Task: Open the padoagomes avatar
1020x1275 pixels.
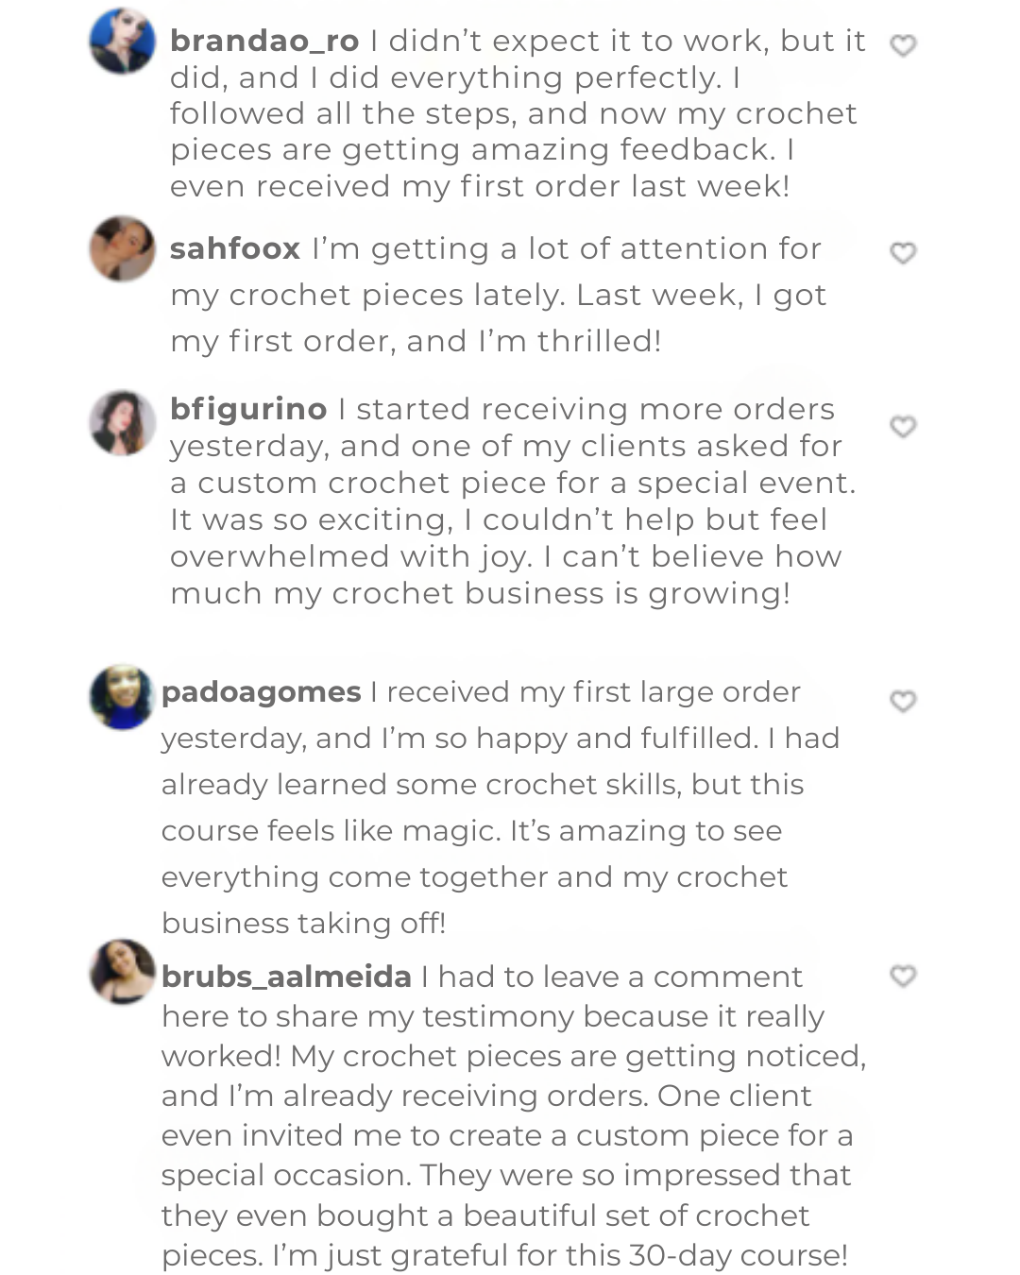Action: [122, 697]
